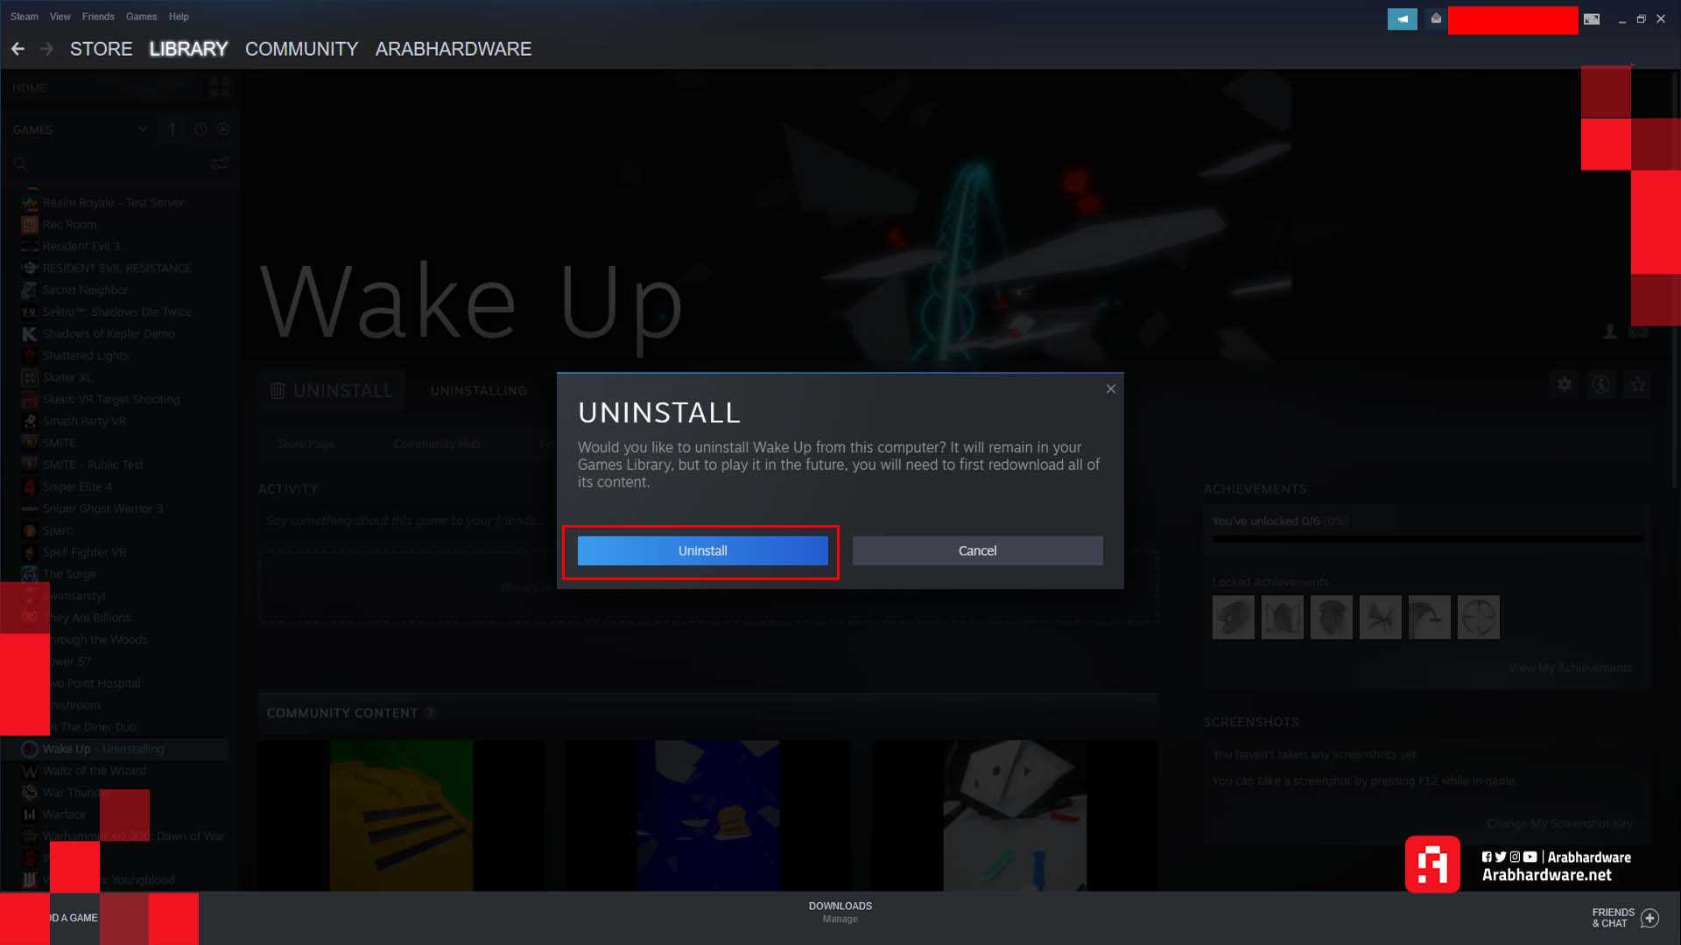Image resolution: width=1681 pixels, height=945 pixels.
Task: Open advanced filter settings icon
Action: click(x=220, y=164)
